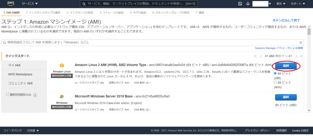Open the CloudShell terminal icon
This screenshot has height=136, width=313.
(240, 4)
